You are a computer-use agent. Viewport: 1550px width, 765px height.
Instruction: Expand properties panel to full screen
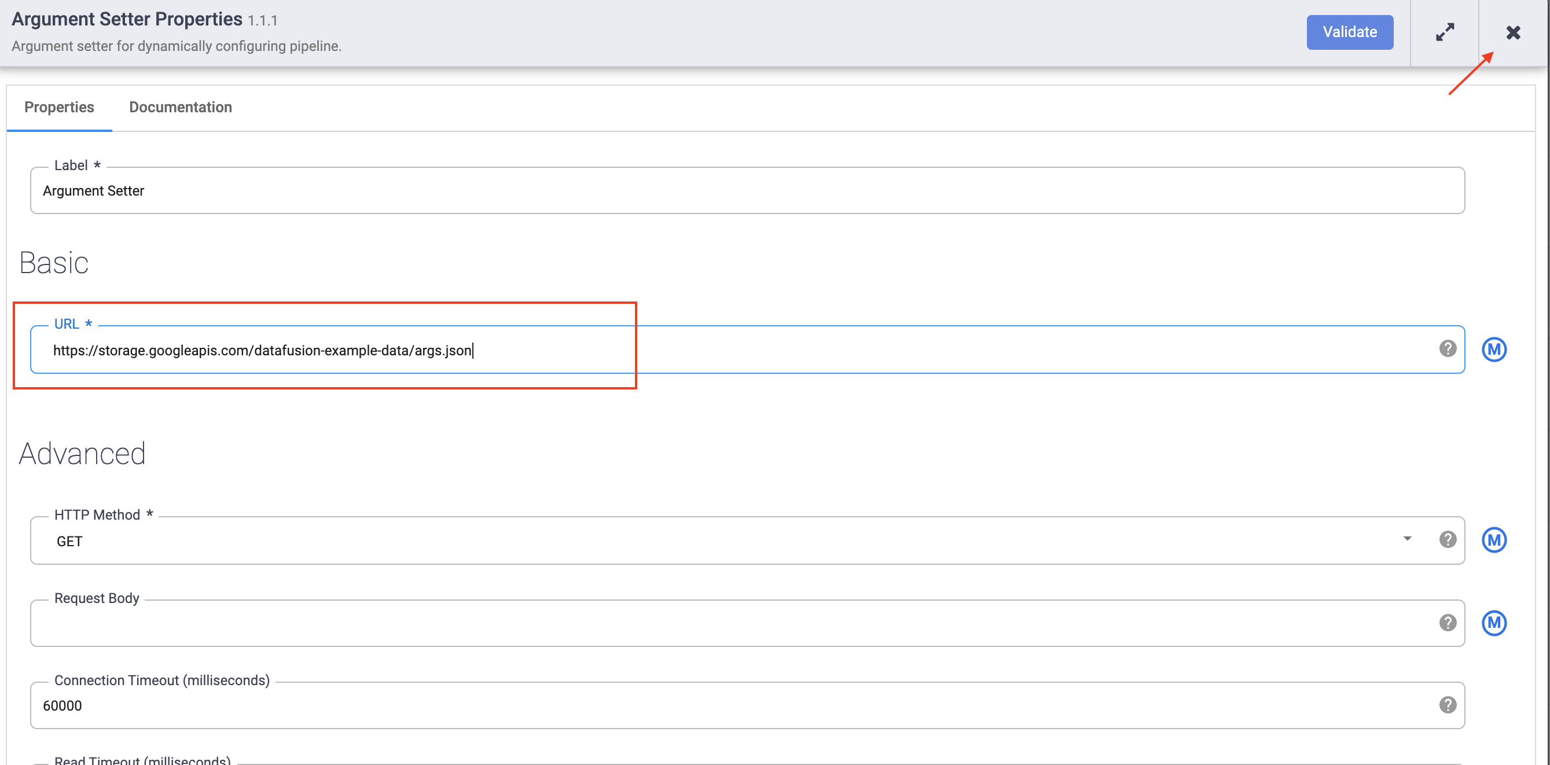coord(1445,32)
